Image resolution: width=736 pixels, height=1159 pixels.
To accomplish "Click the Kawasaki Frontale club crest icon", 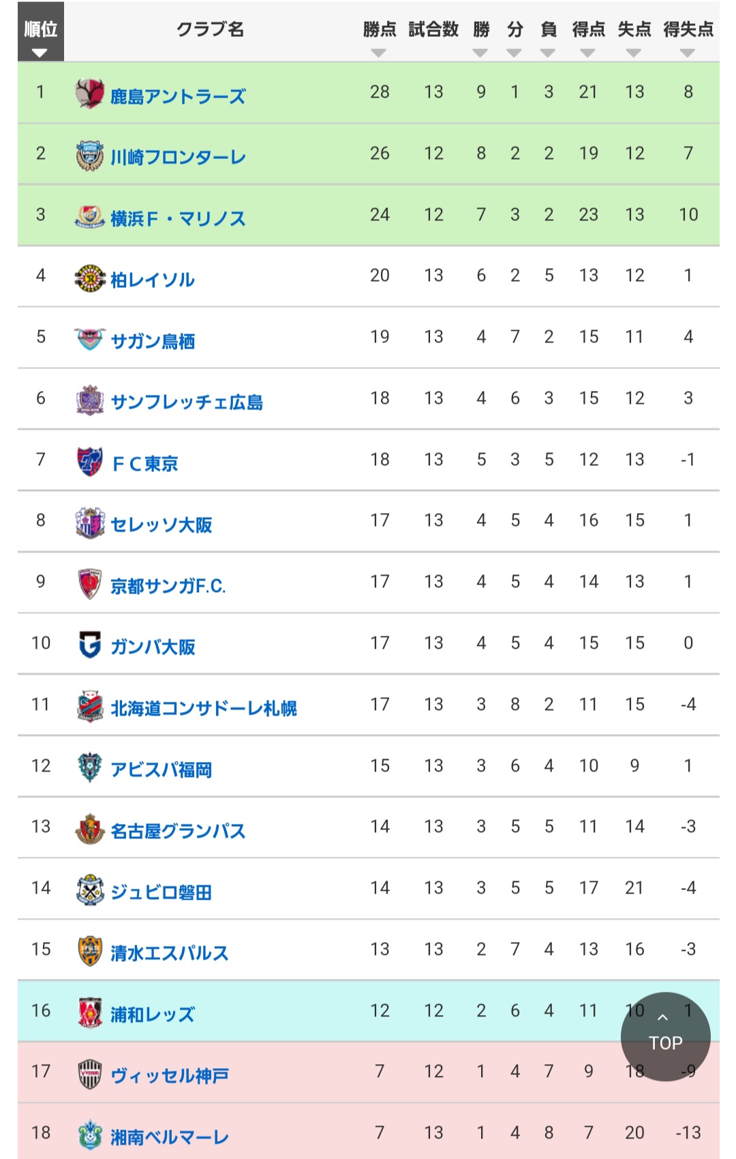I will pyautogui.click(x=89, y=156).
